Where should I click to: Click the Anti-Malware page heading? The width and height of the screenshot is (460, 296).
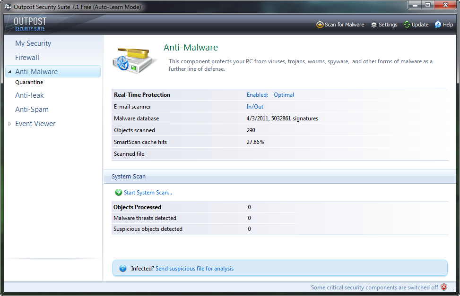191,48
